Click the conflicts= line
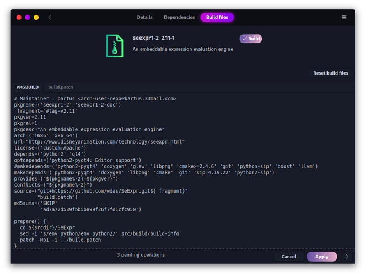 pos(53,185)
